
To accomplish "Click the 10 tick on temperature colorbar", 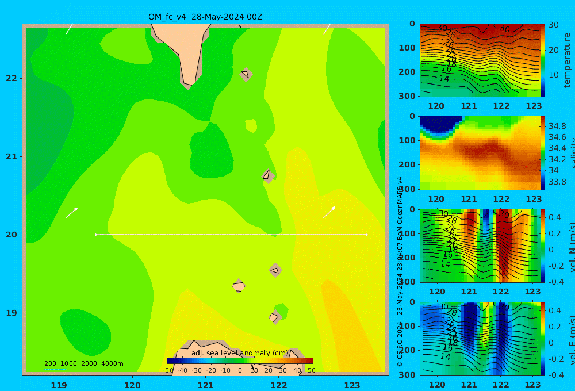I will coord(553,75).
